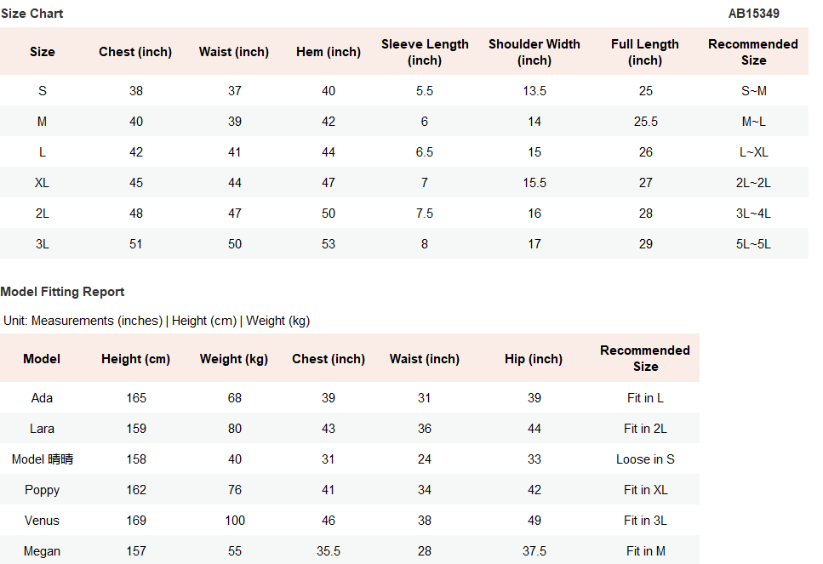Select the 3L size row label
Image resolution: width=823 pixels, height=564 pixels.
click(x=42, y=244)
